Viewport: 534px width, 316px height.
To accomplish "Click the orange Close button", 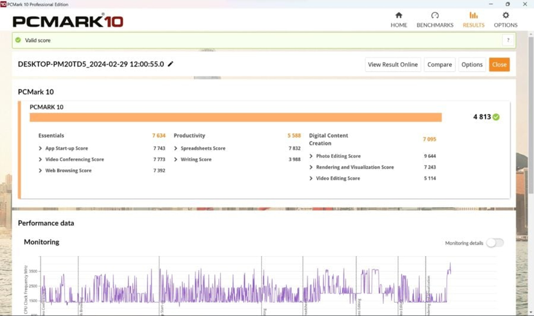I will click(499, 64).
